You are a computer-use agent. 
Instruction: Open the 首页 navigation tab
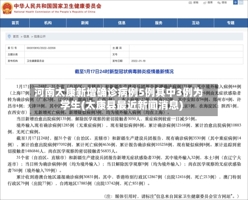coord(15,23)
